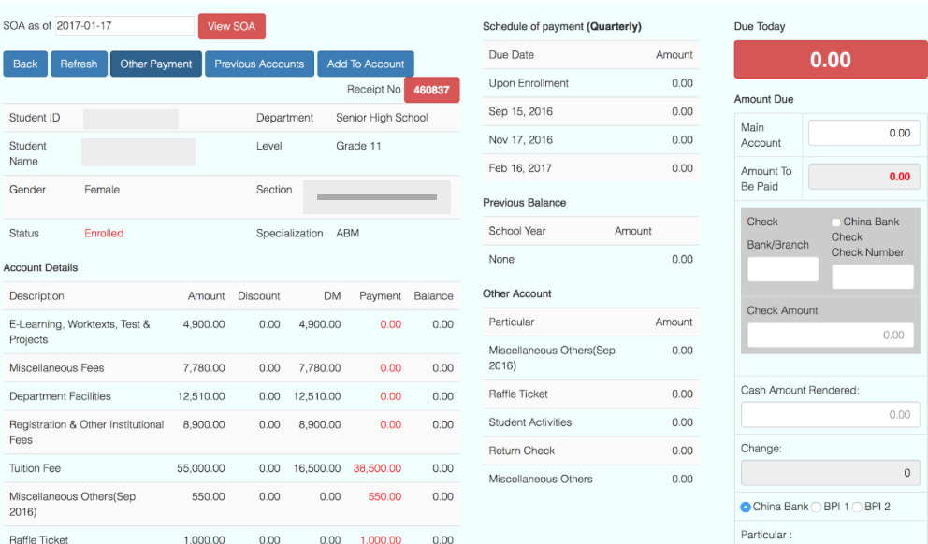Viewport: 928px width, 544px height.
Task: Click the red Due Today amount banner
Action: 830,60
